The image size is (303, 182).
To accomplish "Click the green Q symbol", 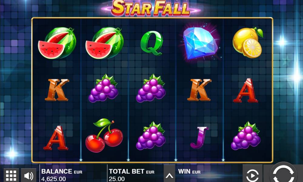I will pos(152,43).
